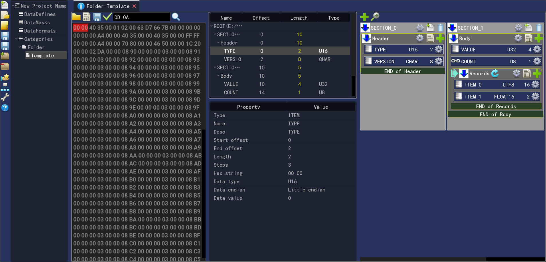Click the Type column header
Screen dimensions: 546x262
[x=334, y=18]
